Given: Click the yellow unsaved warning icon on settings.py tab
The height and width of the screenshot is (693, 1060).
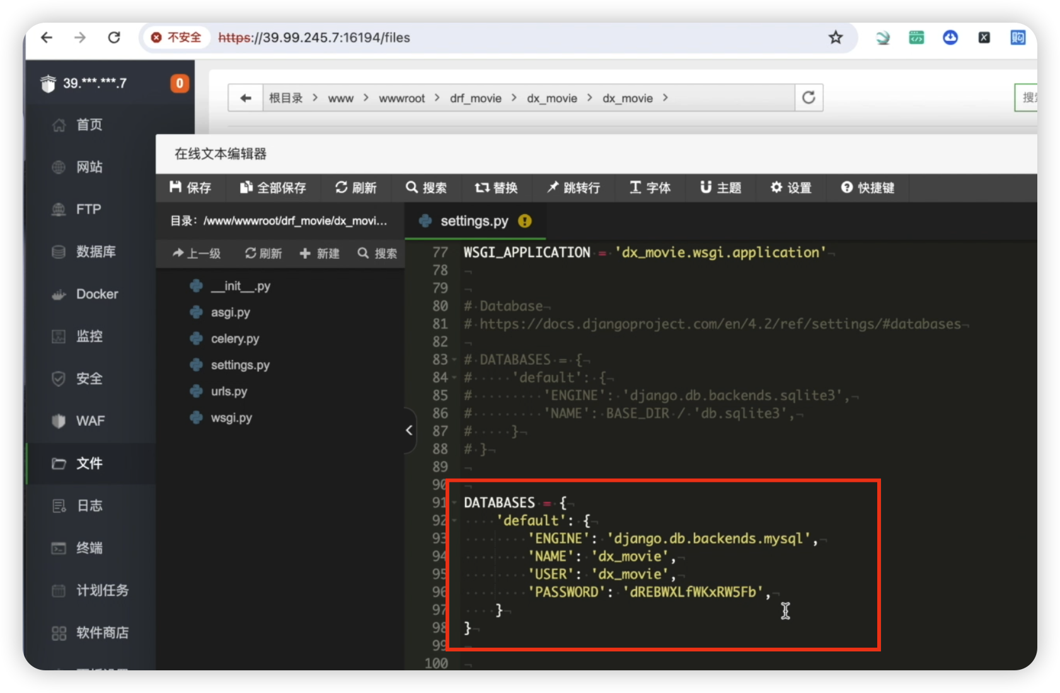Looking at the screenshot, I should (525, 221).
